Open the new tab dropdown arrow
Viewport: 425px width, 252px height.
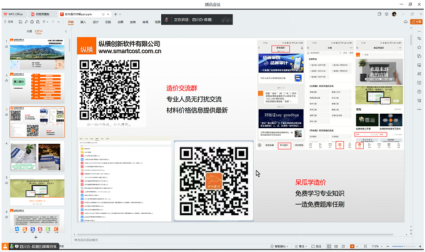(x=120, y=14)
